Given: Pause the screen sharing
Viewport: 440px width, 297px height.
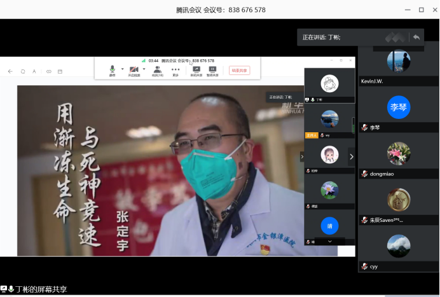Looking at the screenshot, I should tap(212, 70).
